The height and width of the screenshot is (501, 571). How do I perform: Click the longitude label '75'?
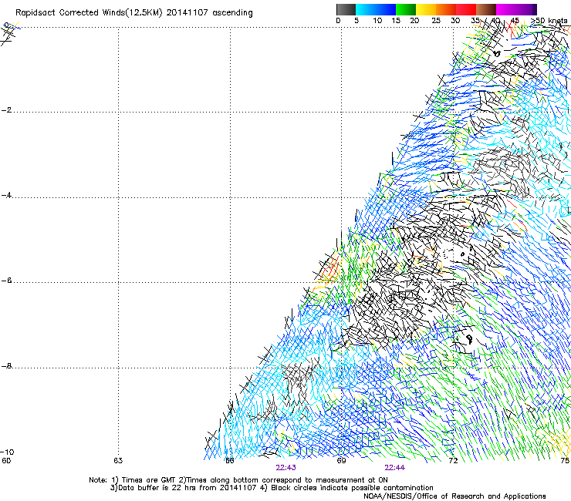point(565,461)
